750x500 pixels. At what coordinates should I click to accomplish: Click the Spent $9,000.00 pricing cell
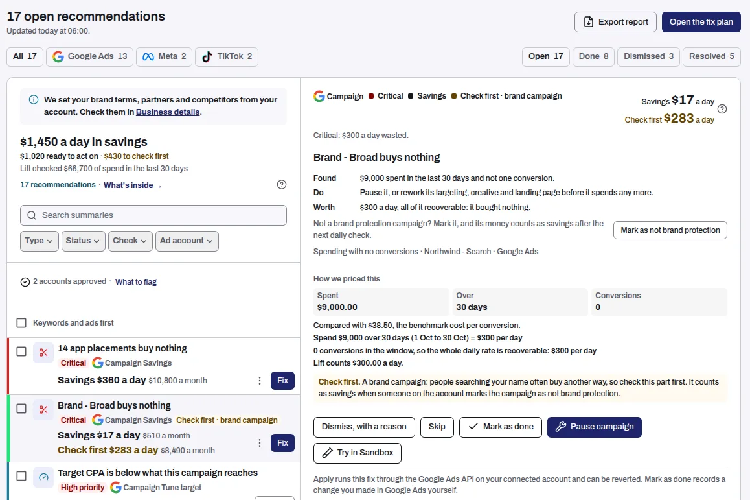pos(381,302)
